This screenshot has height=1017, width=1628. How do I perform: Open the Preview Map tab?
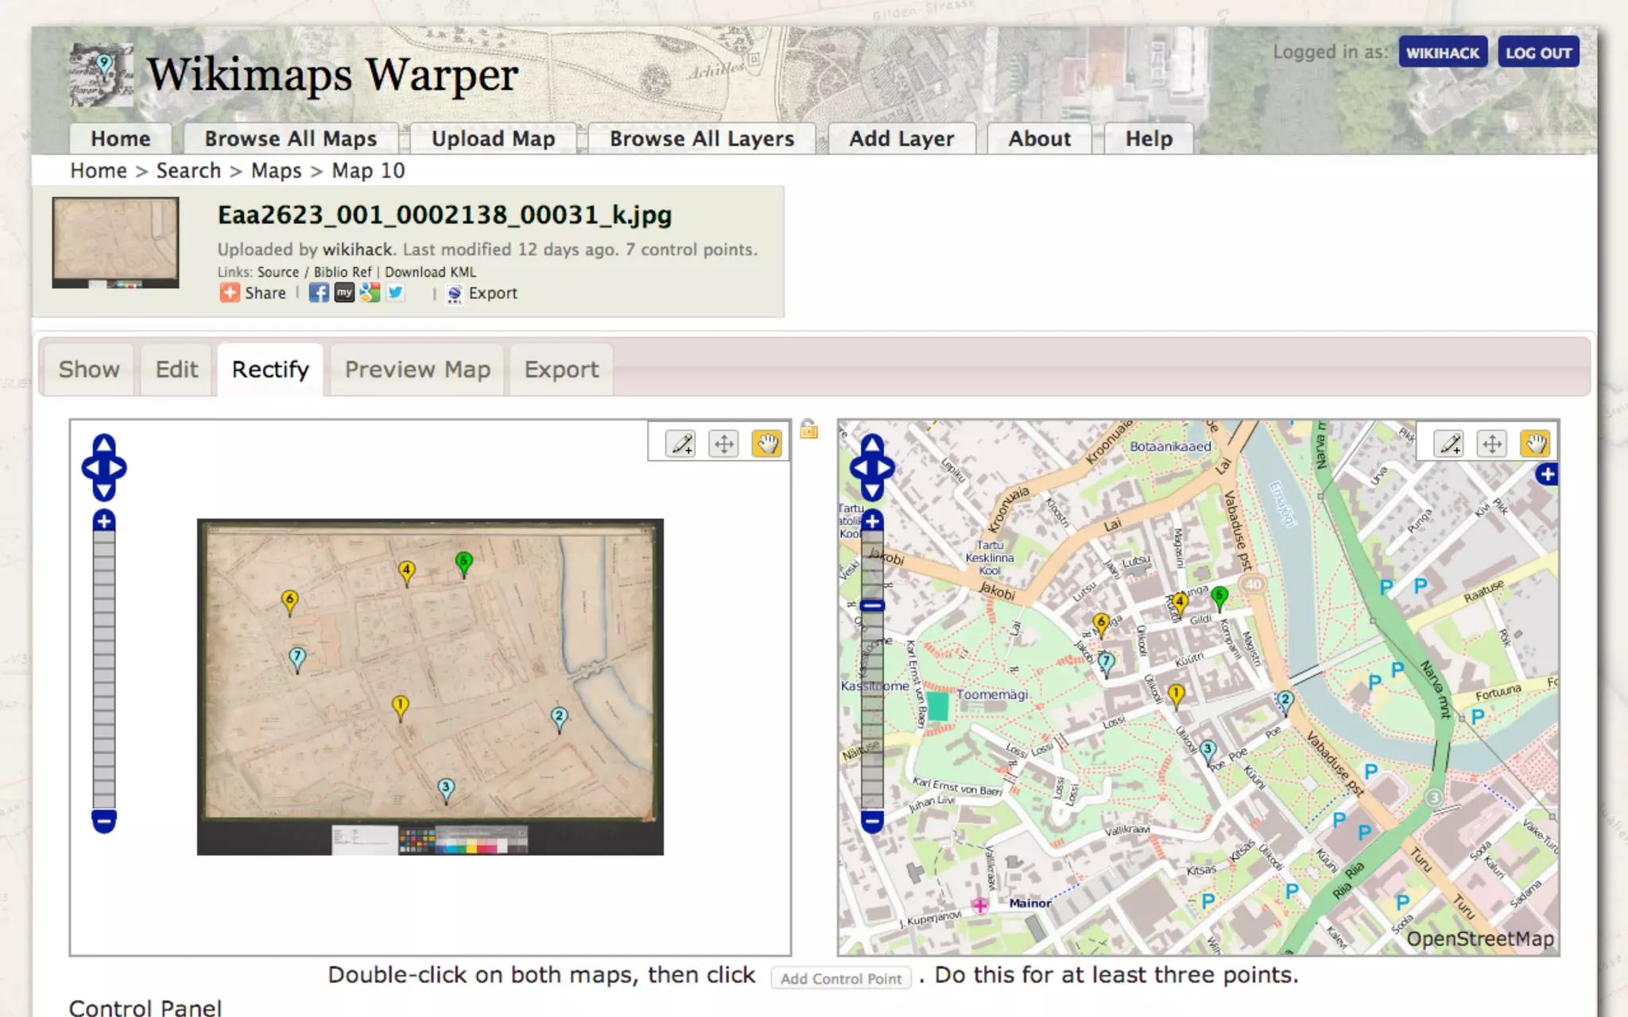click(417, 369)
